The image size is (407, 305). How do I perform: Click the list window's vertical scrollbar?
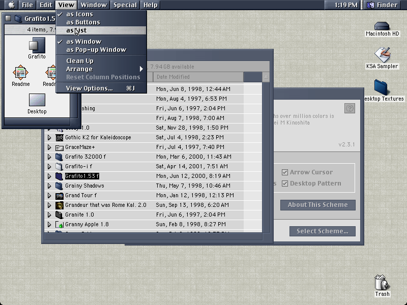pos(266,157)
